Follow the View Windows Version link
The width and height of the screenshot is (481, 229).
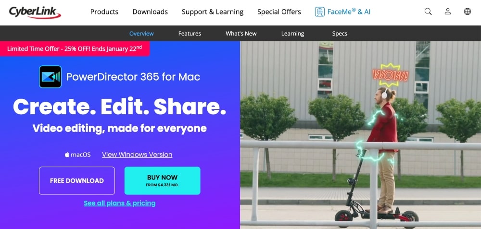(x=137, y=155)
